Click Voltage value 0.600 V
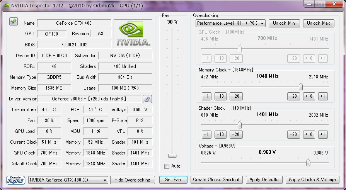The image size is (346, 190). click(x=140, y=110)
